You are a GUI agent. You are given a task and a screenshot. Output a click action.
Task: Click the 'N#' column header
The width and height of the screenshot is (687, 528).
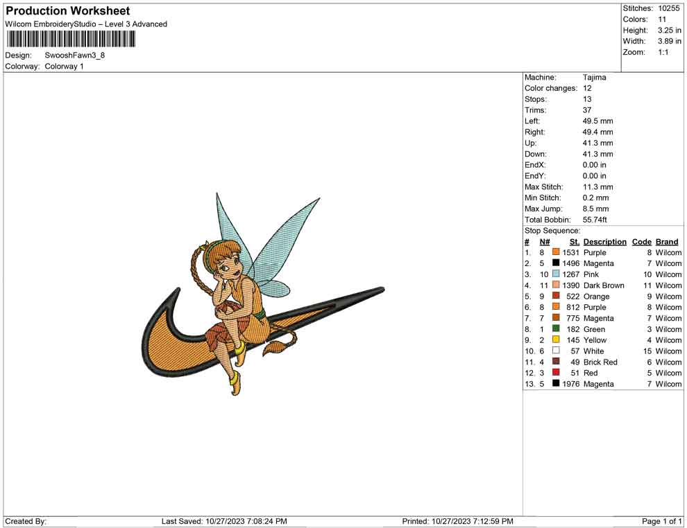pyautogui.click(x=545, y=242)
